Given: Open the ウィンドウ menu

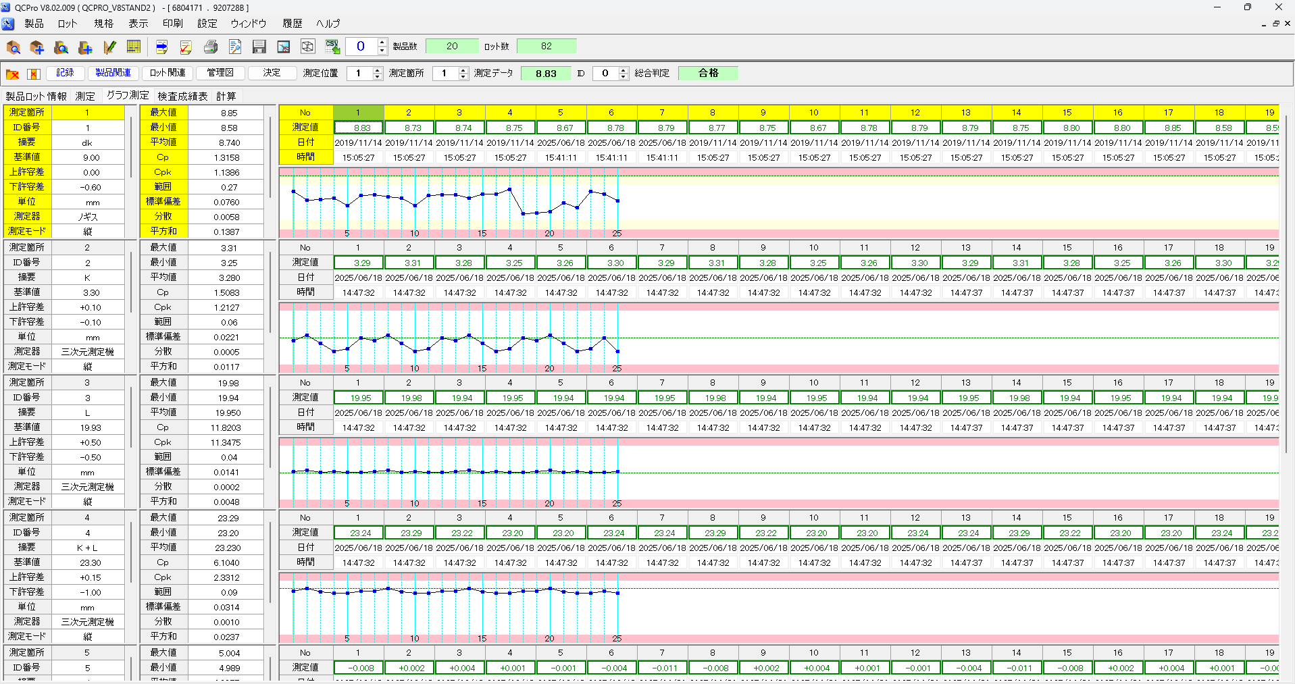Looking at the screenshot, I should tap(249, 24).
